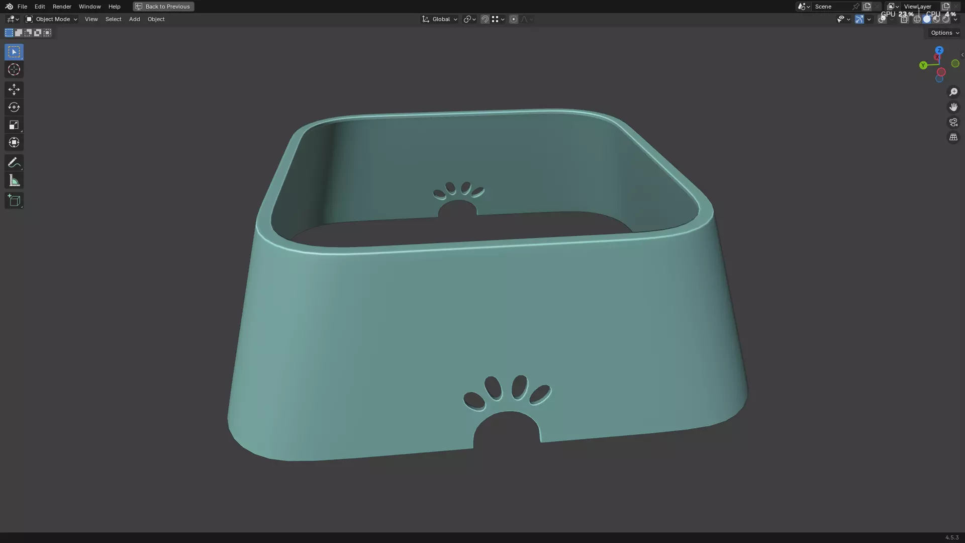Click the Back to Previous button

pos(163,7)
